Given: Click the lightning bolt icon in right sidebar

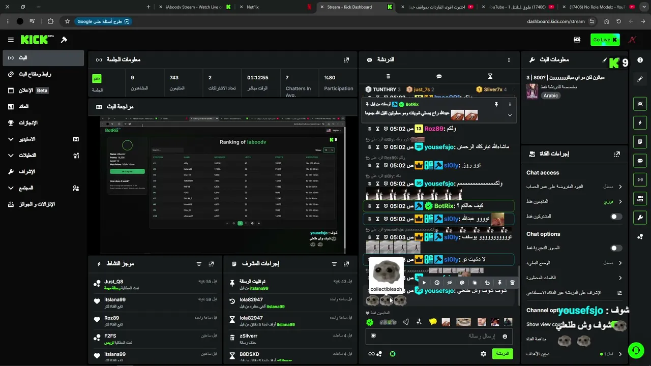Looking at the screenshot, I should tap(640, 123).
